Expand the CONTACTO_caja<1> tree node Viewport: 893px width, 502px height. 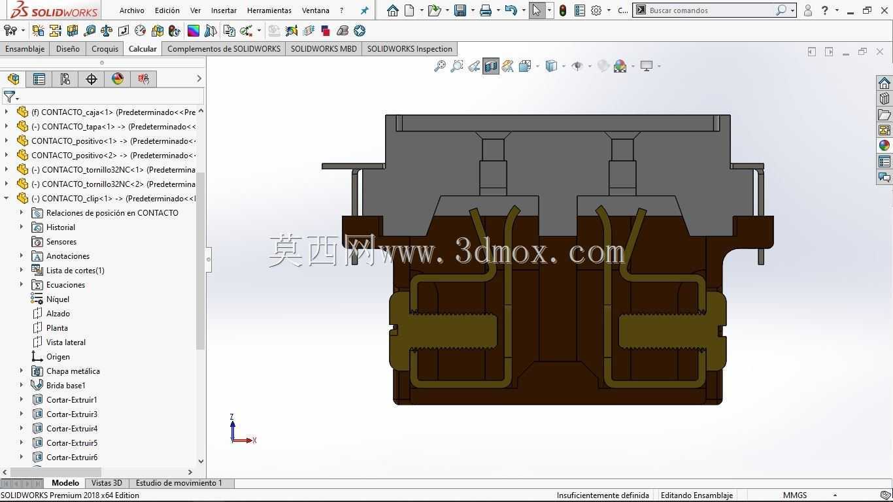7,112
